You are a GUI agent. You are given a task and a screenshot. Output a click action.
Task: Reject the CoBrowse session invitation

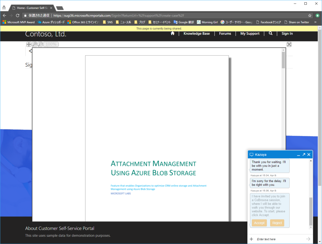tap(277, 223)
